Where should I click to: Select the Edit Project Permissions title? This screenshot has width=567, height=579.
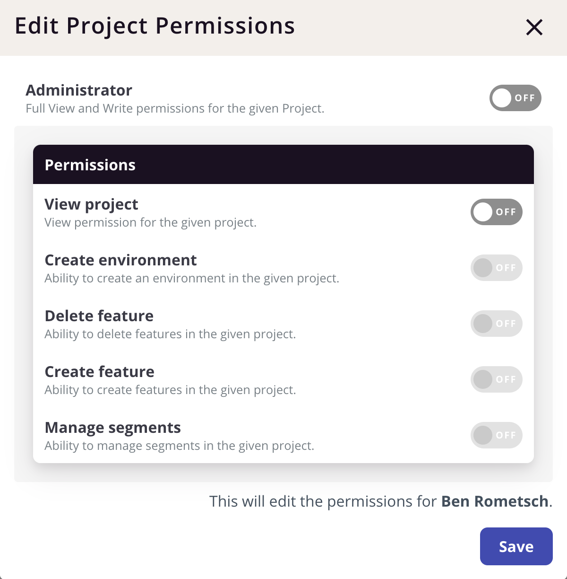pos(155,26)
